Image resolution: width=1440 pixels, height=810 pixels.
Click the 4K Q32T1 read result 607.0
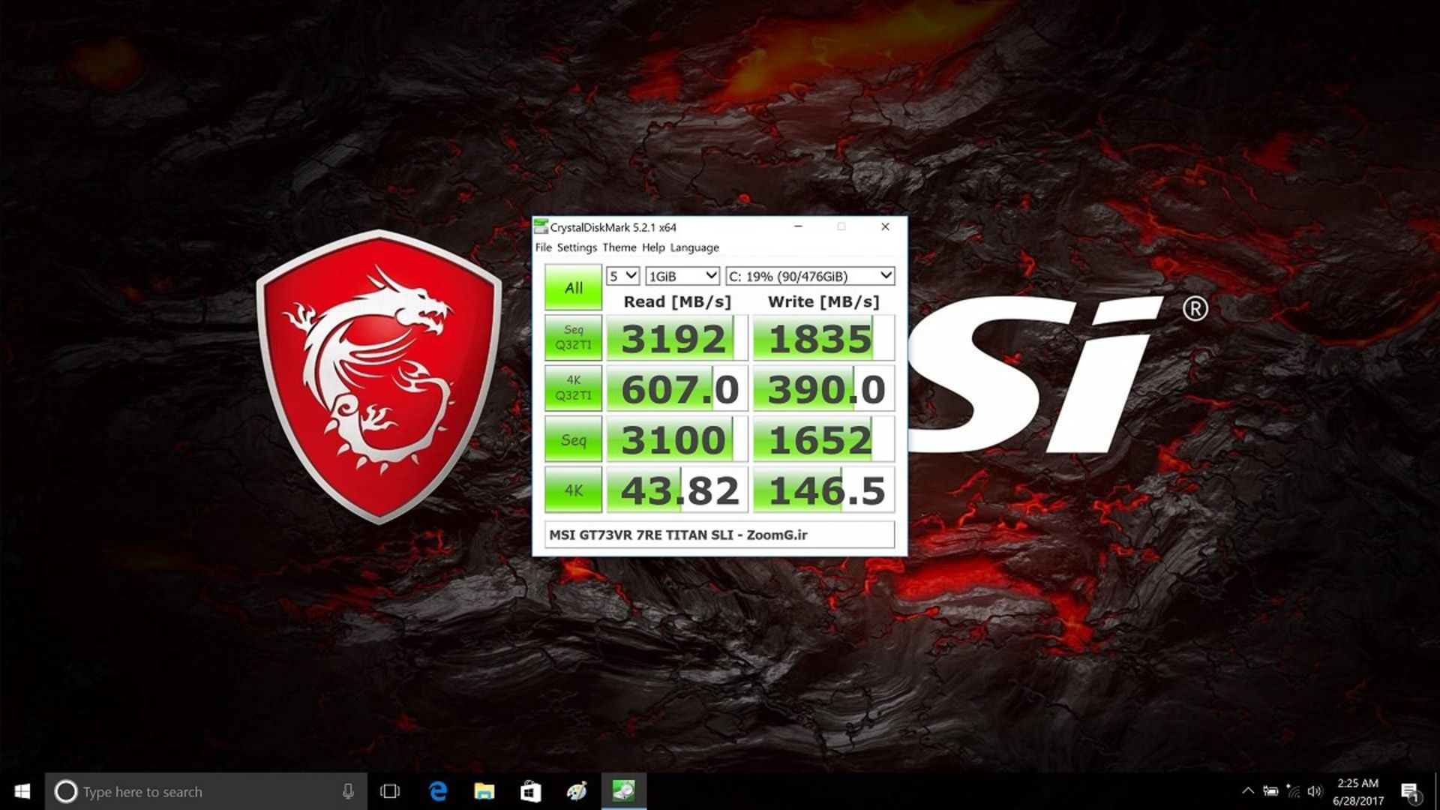[x=676, y=388]
